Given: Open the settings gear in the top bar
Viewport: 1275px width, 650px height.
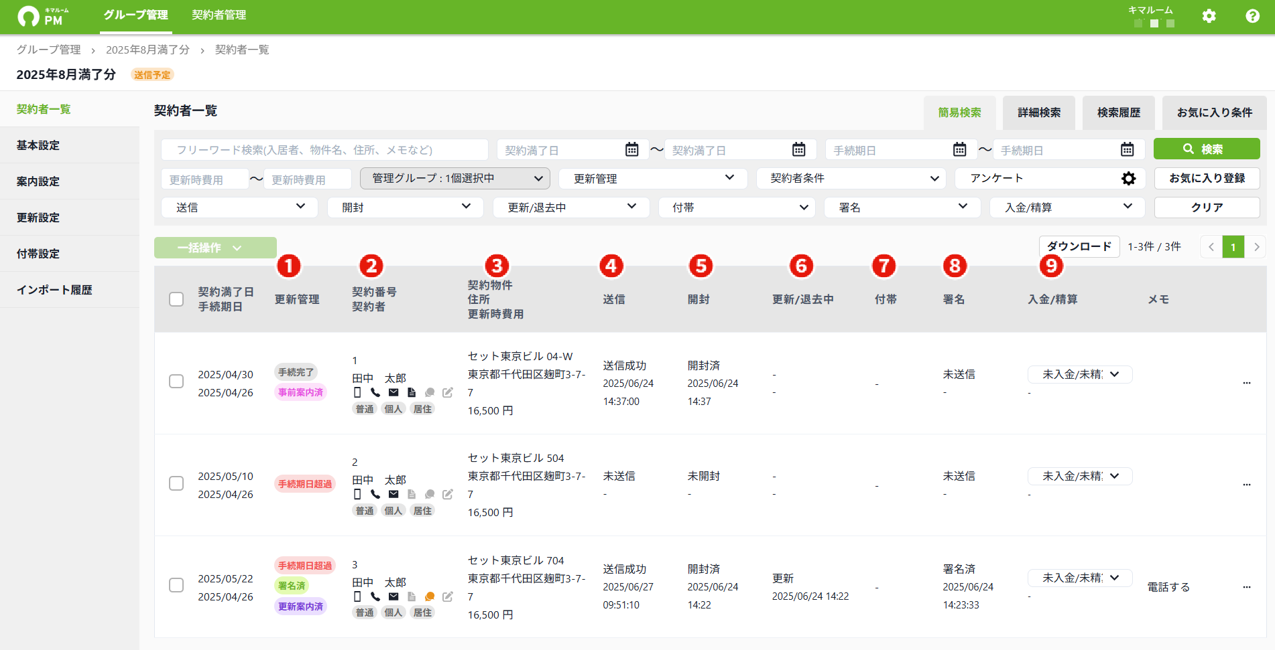Looking at the screenshot, I should [1209, 16].
